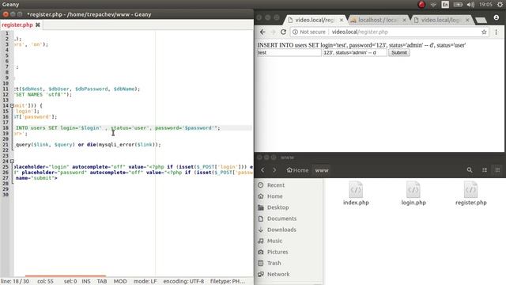
Task: Open the sound volume indicator
Action: tap(471, 5)
